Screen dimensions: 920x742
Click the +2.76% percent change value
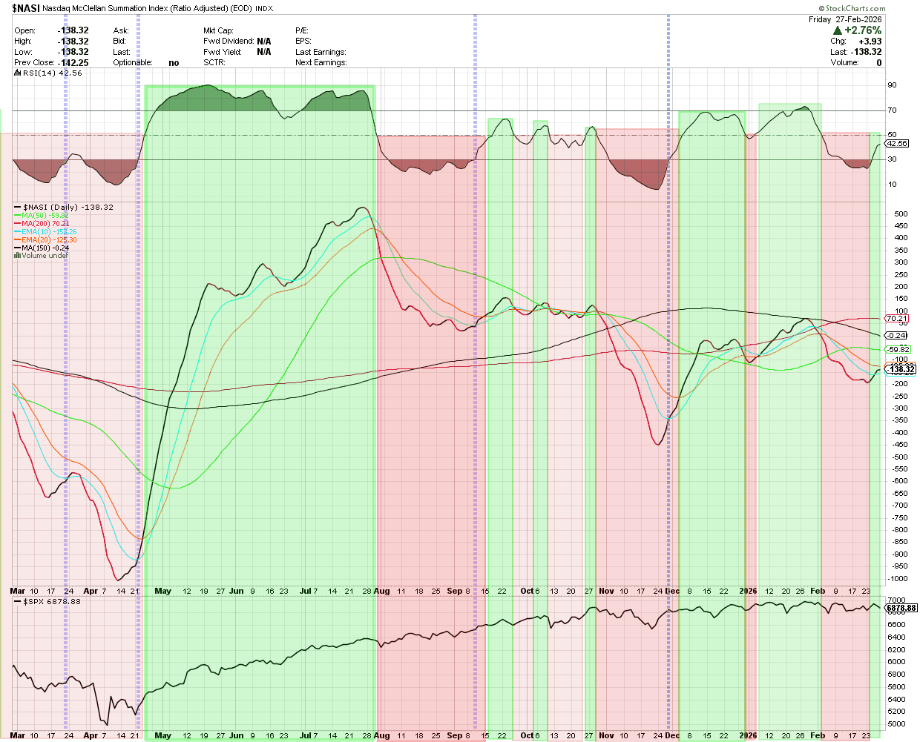[863, 30]
